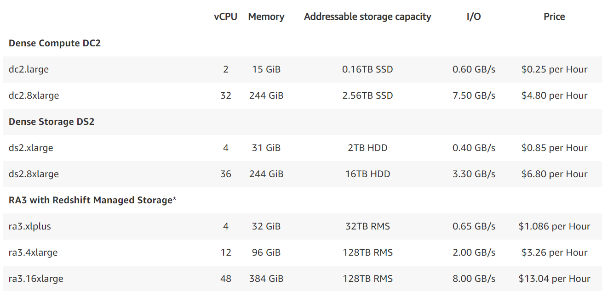Viewport: 602px width, 291px height.
Task: Select the 2.56TB SSD storage cell
Action: pyautogui.click(x=367, y=96)
